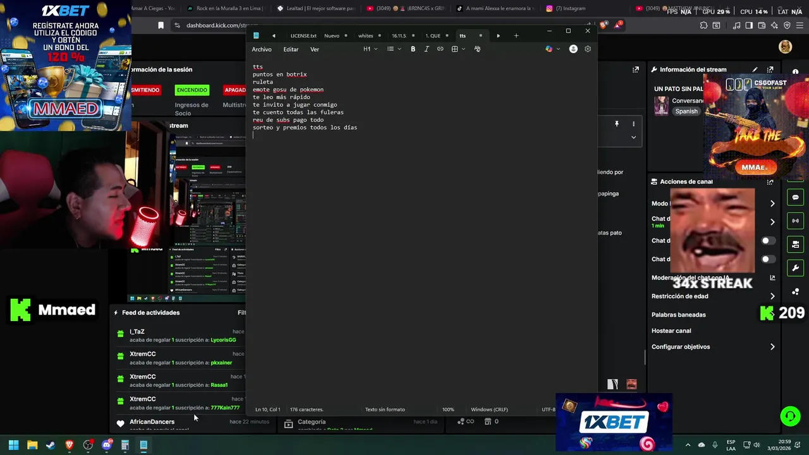Toggle the browser sidebar panel icon
809x455 pixels.
(749, 25)
